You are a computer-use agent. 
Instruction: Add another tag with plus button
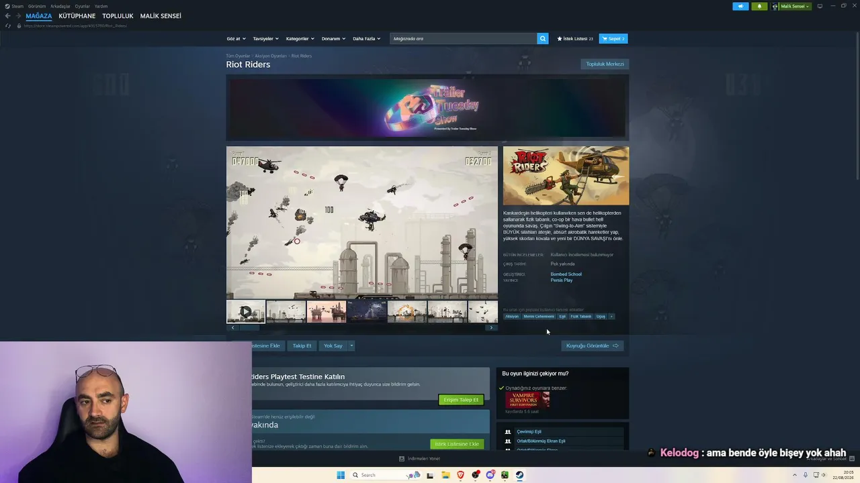pyautogui.click(x=611, y=316)
